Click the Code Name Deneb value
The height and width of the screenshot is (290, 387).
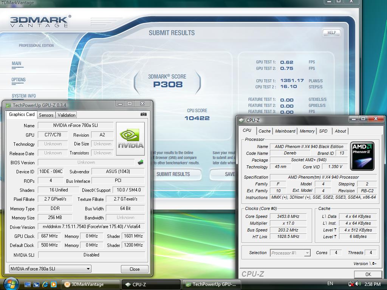pos(290,153)
